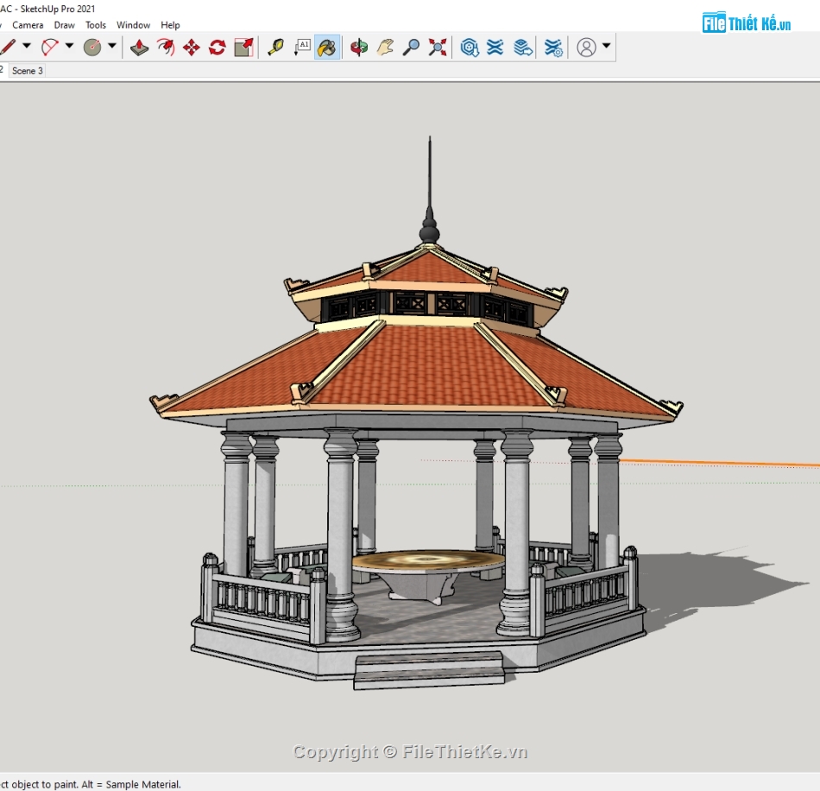
Task: Open the 3D Warehouse icon
Action: coord(470,47)
